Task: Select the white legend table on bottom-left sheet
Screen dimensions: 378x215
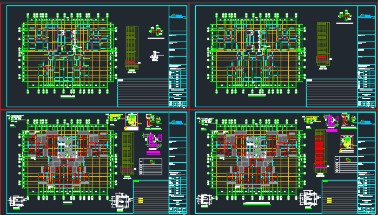Action: point(151,167)
